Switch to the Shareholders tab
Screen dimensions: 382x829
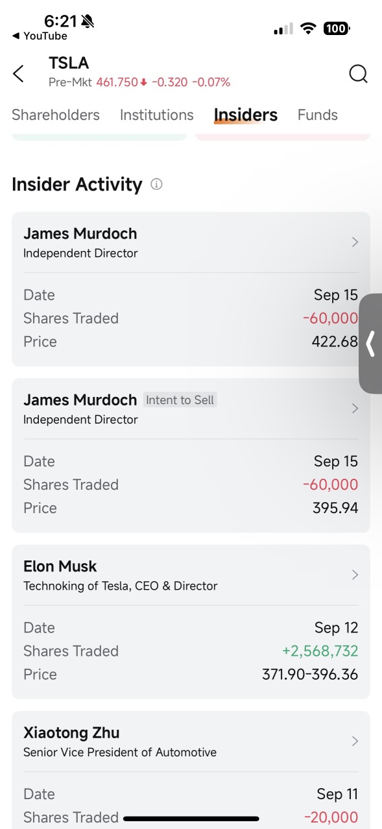pyautogui.click(x=55, y=114)
